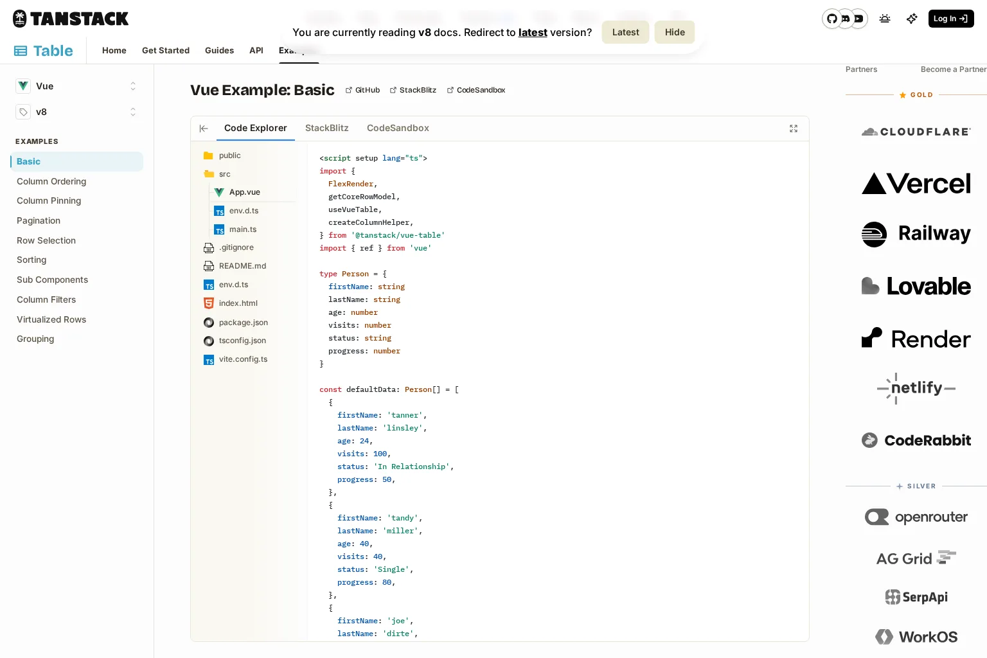
Task: Open the Vue framework dropdown arrows
Action: [133, 86]
